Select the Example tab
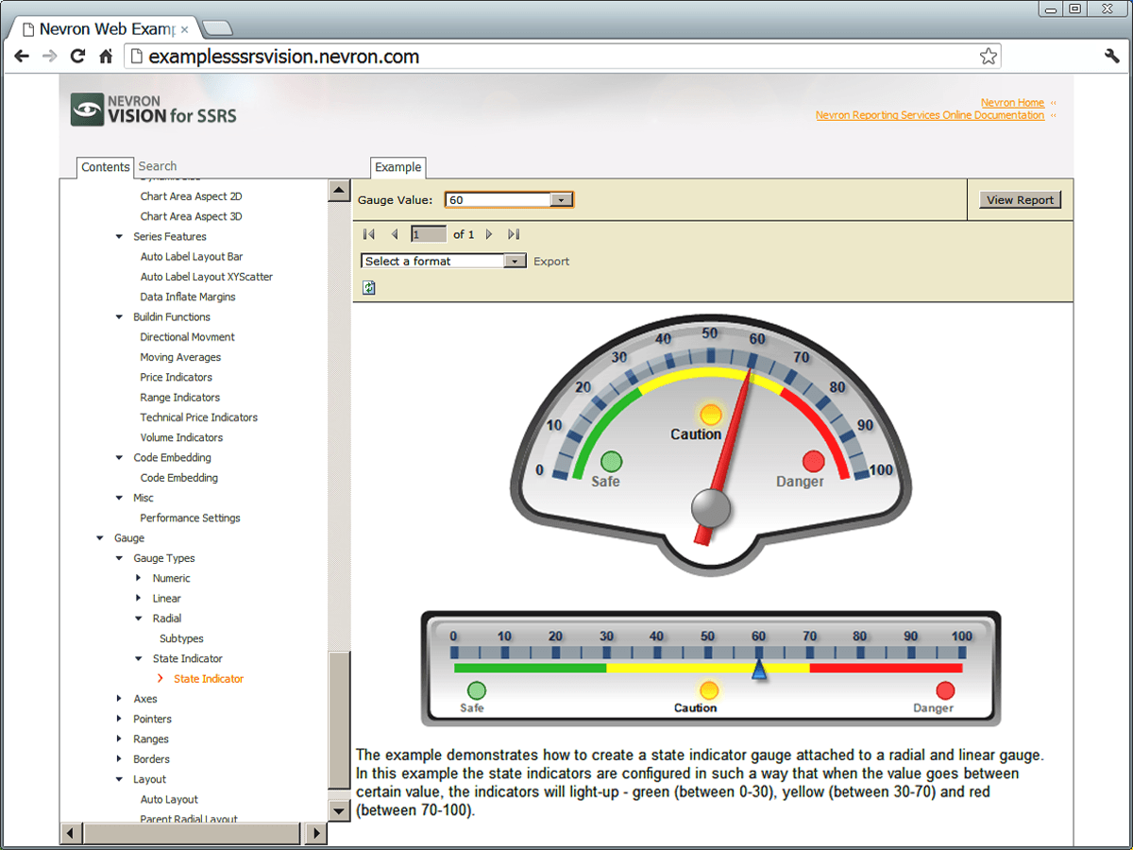This screenshot has height=850, width=1133. click(x=398, y=167)
